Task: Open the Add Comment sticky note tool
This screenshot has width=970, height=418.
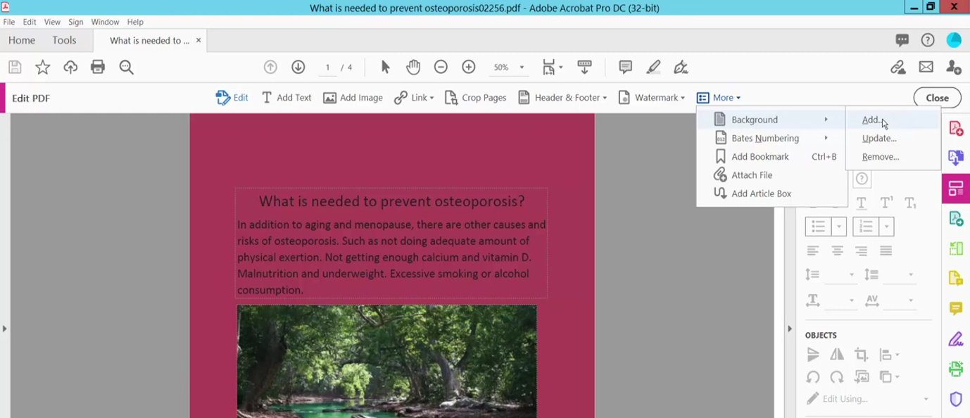Action: pyautogui.click(x=625, y=68)
